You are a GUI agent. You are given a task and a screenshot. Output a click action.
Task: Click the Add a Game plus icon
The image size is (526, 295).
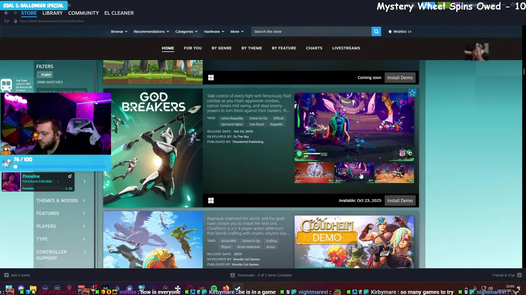6,275
